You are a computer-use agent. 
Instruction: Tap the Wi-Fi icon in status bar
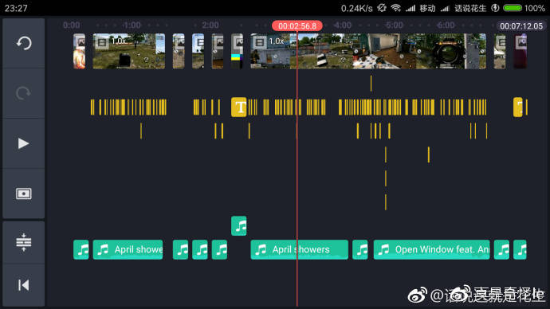click(x=396, y=8)
